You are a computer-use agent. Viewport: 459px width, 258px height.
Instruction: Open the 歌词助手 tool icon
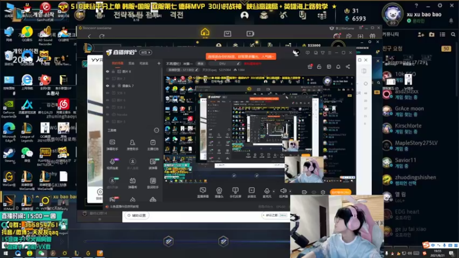153,183
